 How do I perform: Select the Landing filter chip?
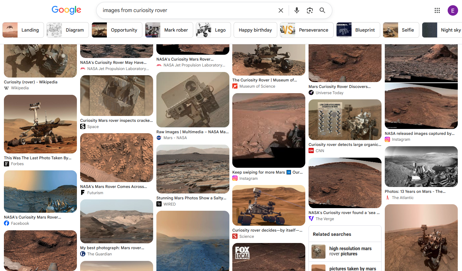tap(23, 30)
